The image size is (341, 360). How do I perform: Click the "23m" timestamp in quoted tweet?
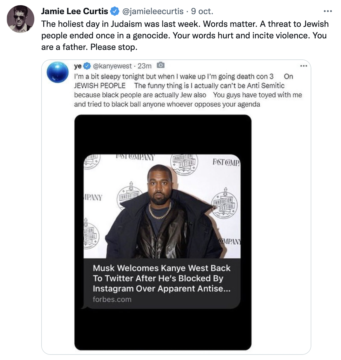tap(145, 66)
